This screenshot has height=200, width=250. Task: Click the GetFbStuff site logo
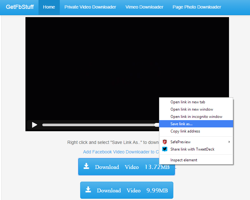[20, 7]
